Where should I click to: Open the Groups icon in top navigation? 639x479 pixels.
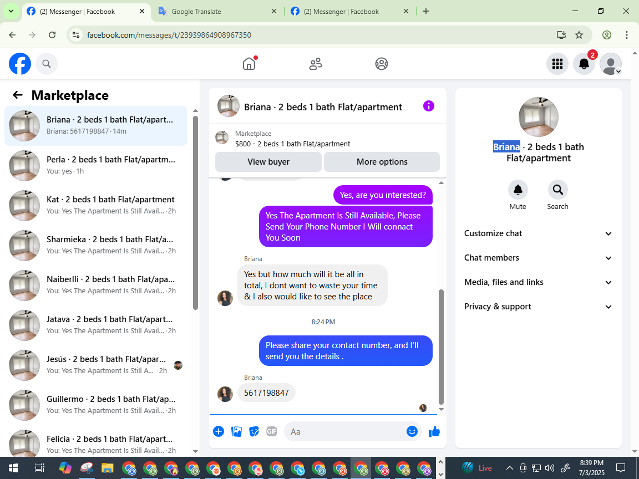[382, 64]
